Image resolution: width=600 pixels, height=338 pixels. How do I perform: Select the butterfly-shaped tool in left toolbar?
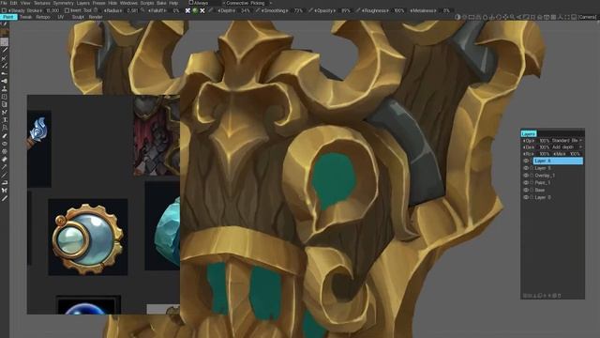pos(5,191)
